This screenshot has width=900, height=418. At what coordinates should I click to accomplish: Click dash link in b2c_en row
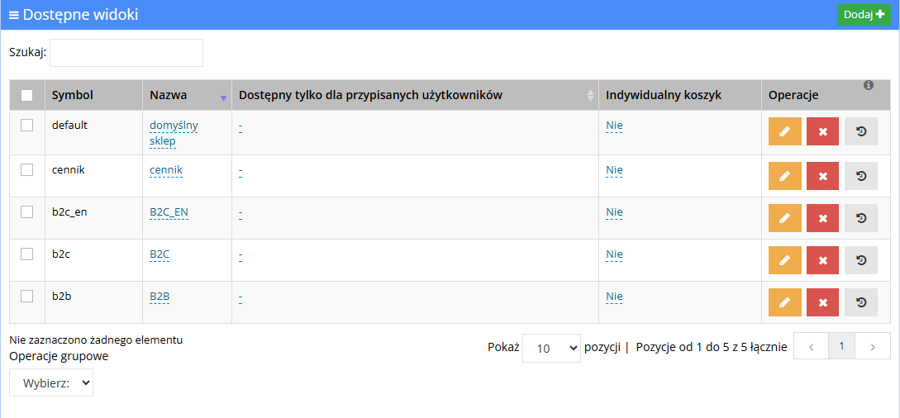pyautogui.click(x=240, y=213)
